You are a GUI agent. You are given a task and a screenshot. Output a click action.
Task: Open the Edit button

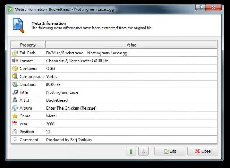(x=170, y=151)
